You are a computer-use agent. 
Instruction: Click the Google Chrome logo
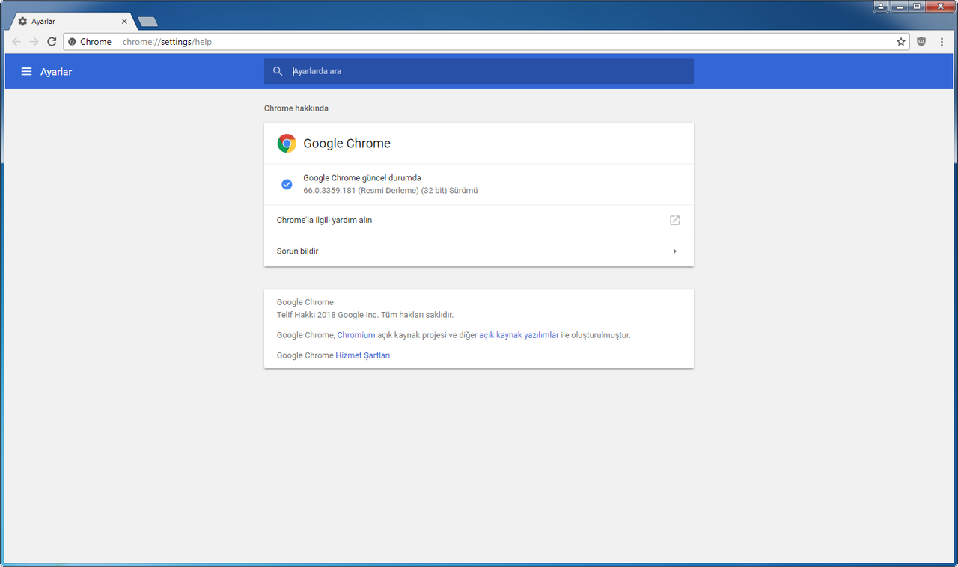(x=287, y=144)
